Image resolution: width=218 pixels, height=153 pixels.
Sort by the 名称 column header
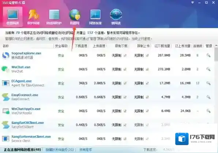pyautogui.click(x=6, y=46)
